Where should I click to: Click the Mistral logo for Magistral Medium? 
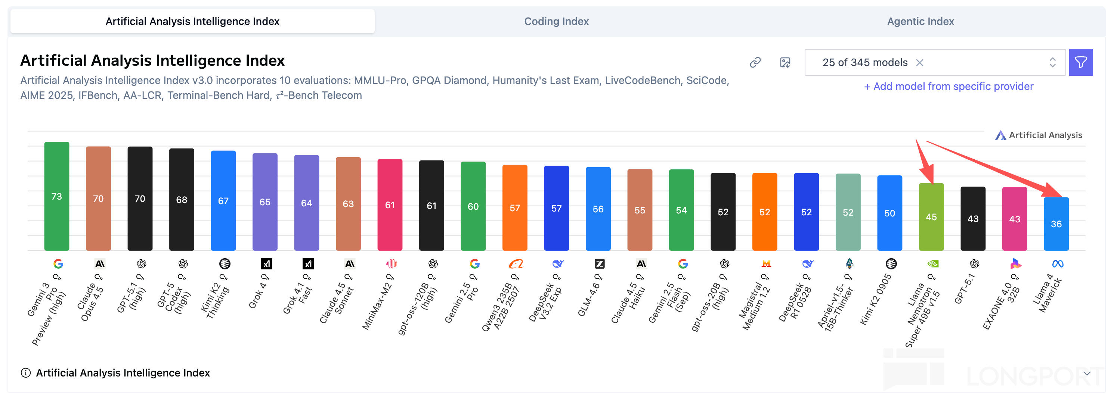(x=766, y=263)
